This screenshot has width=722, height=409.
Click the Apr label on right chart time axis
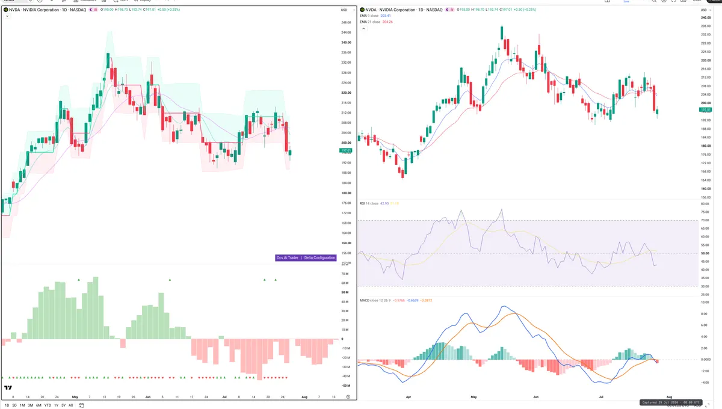click(409, 397)
